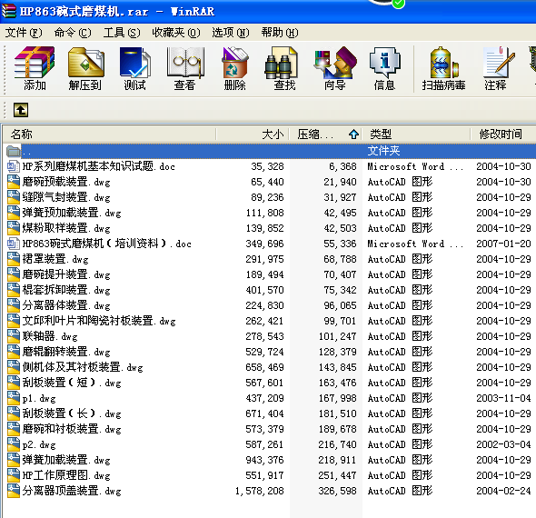Click the DWG icon of 联轴器.dwg
The height and width of the screenshot is (518, 536).
[x=14, y=336]
